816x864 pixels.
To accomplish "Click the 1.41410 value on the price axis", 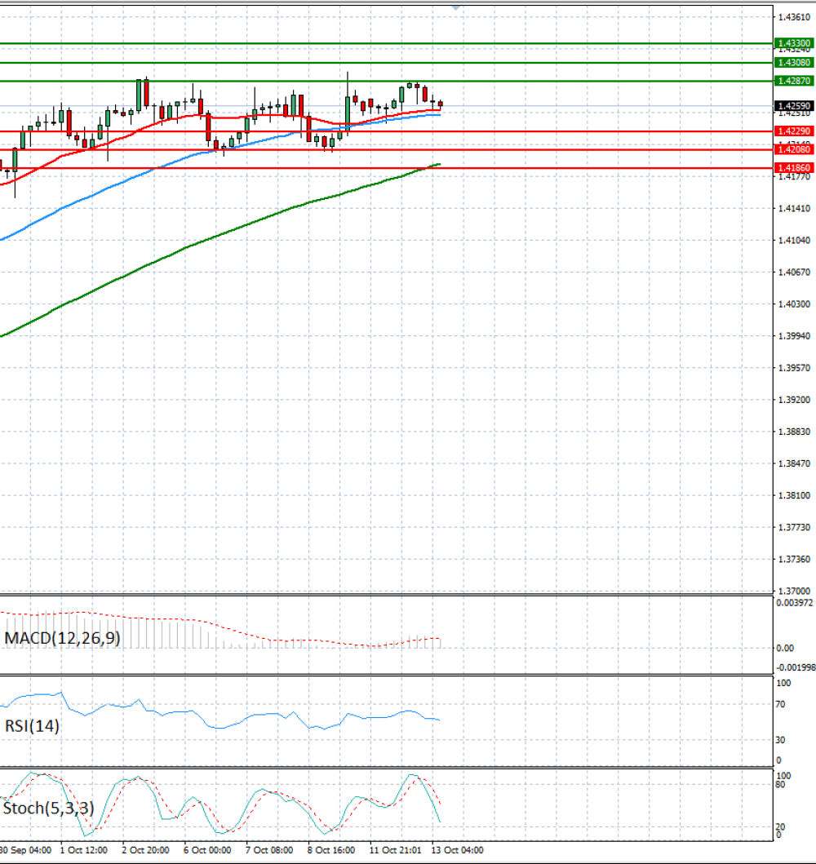I will click(794, 208).
